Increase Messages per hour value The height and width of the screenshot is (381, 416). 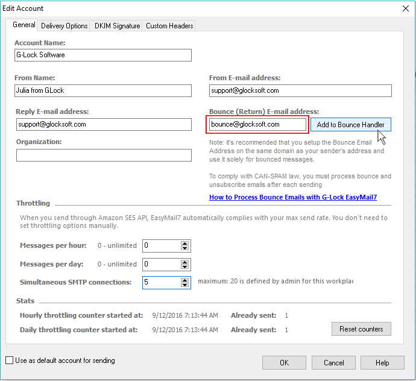point(184,244)
